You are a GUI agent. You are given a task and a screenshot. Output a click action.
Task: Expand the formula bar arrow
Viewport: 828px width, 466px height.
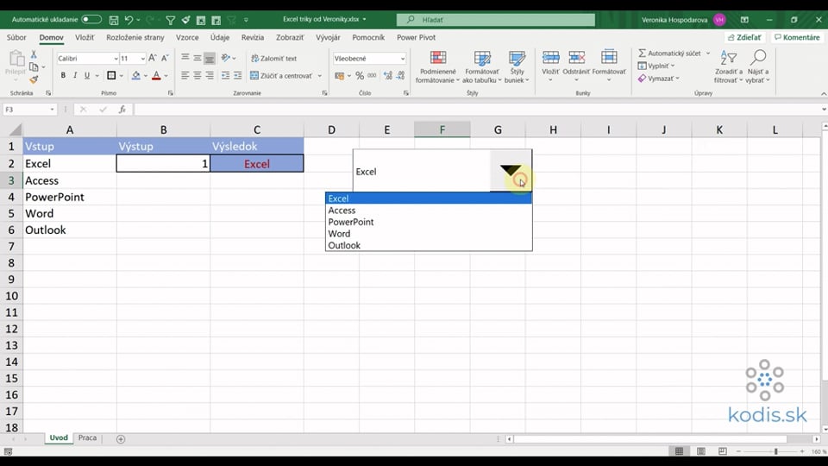coord(823,110)
